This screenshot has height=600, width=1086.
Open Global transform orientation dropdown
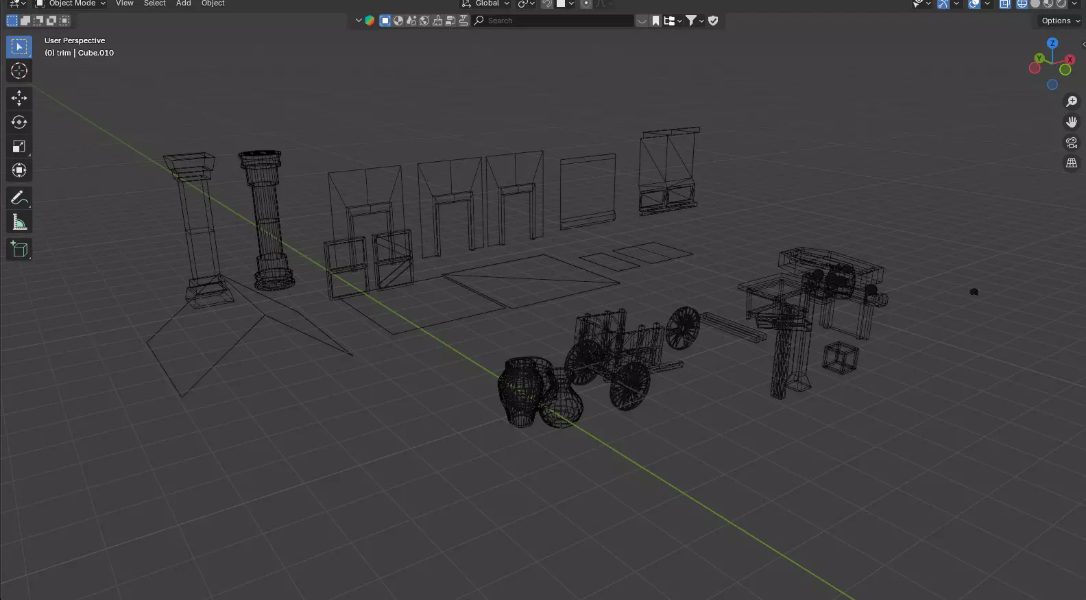pyautogui.click(x=485, y=3)
